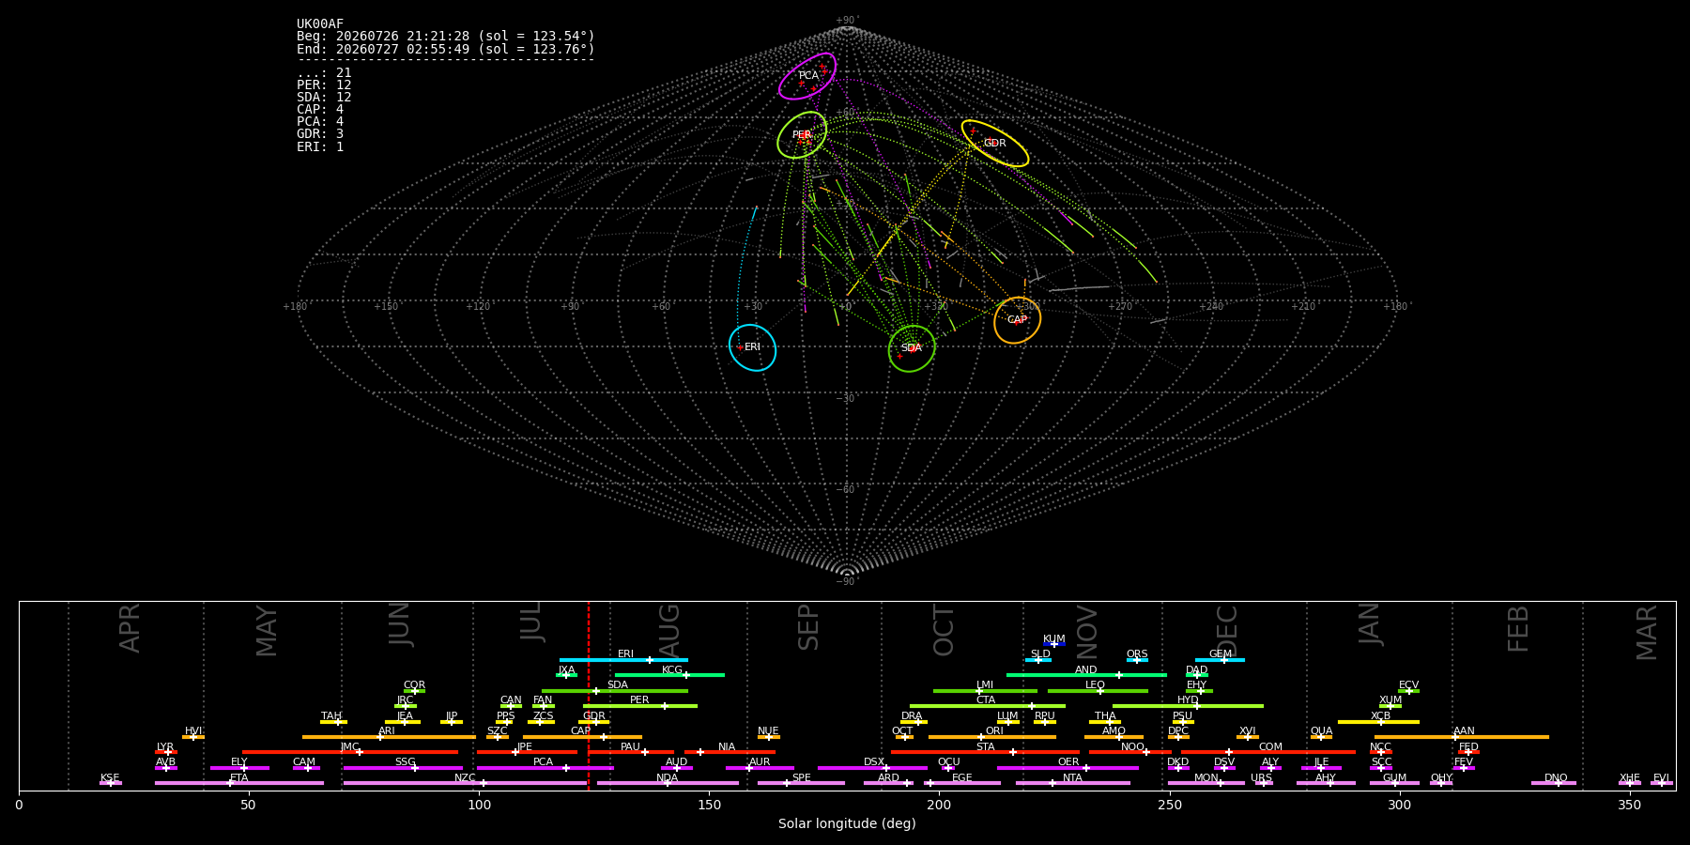Viewport: 1690px width, 845px height.
Task: Select the XCB shower bar in timeline
Action: 1378,722
